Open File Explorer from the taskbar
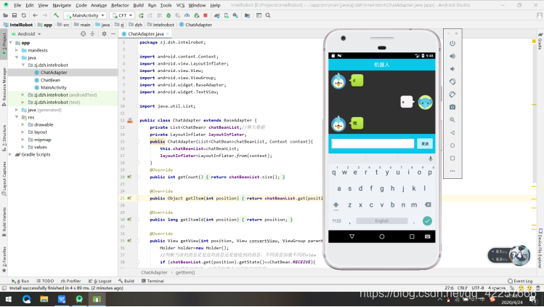Viewport: 544px width, 307px height. pos(44,299)
